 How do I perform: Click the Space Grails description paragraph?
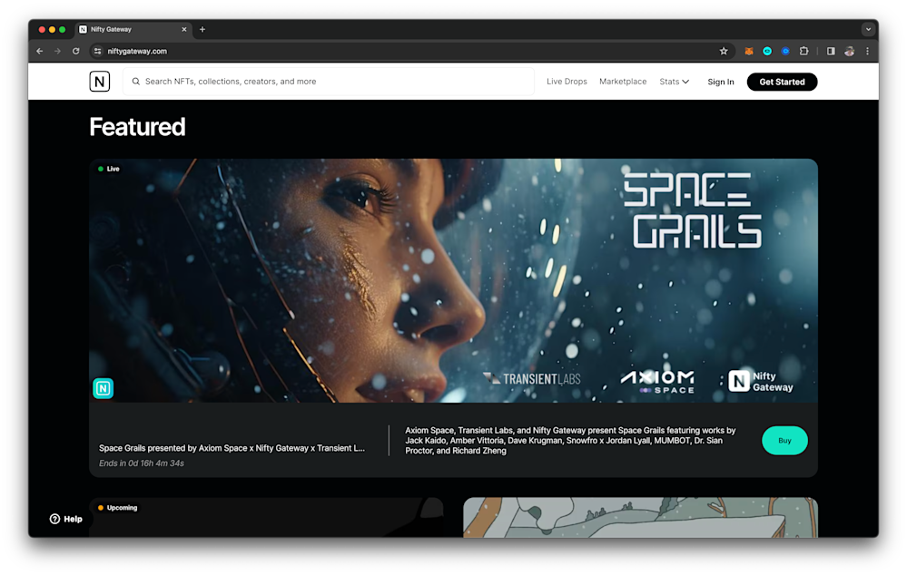coord(570,441)
